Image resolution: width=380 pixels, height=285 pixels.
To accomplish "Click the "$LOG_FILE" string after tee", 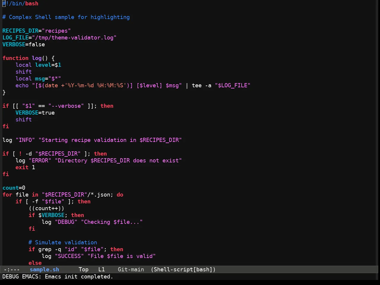I will point(233,85).
